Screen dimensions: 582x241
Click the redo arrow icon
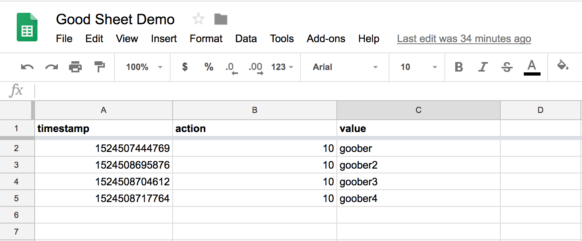pos(51,67)
